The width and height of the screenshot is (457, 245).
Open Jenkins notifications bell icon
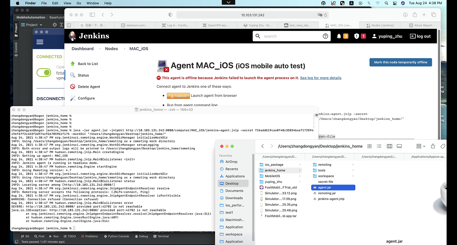[339, 36]
